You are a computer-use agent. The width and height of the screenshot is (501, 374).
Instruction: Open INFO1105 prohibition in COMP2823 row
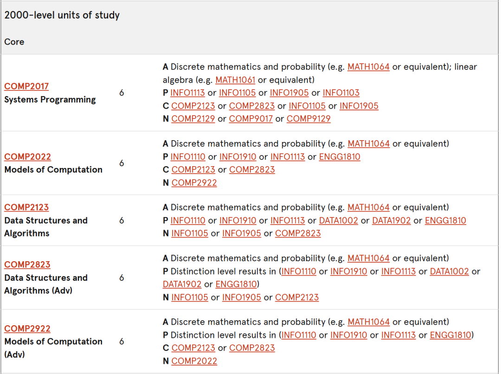(189, 297)
